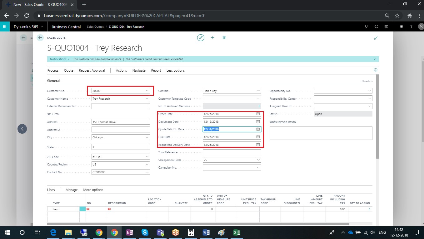Screen dimensions: 424x239
Task: Click the Sales Quotes breadcrumb link
Action: pos(95,27)
